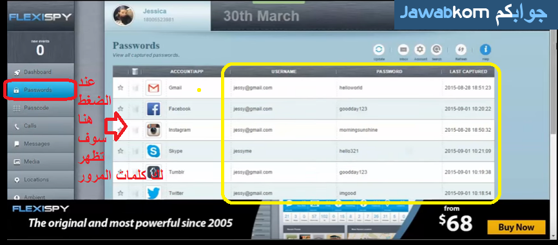558x245 pixels.
Task: Click the Skype app icon
Action: click(153, 151)
